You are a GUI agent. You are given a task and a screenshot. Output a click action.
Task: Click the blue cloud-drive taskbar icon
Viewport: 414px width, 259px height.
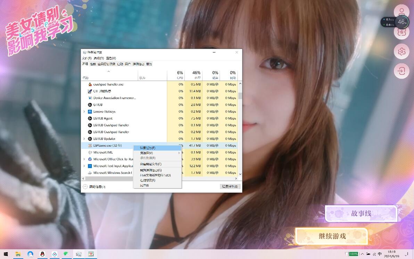click(x=55, y=254)
